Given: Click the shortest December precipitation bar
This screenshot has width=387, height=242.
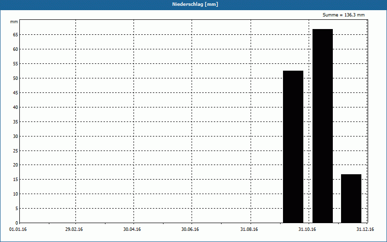Looking at the screenshot, I should tap(351, 198).
